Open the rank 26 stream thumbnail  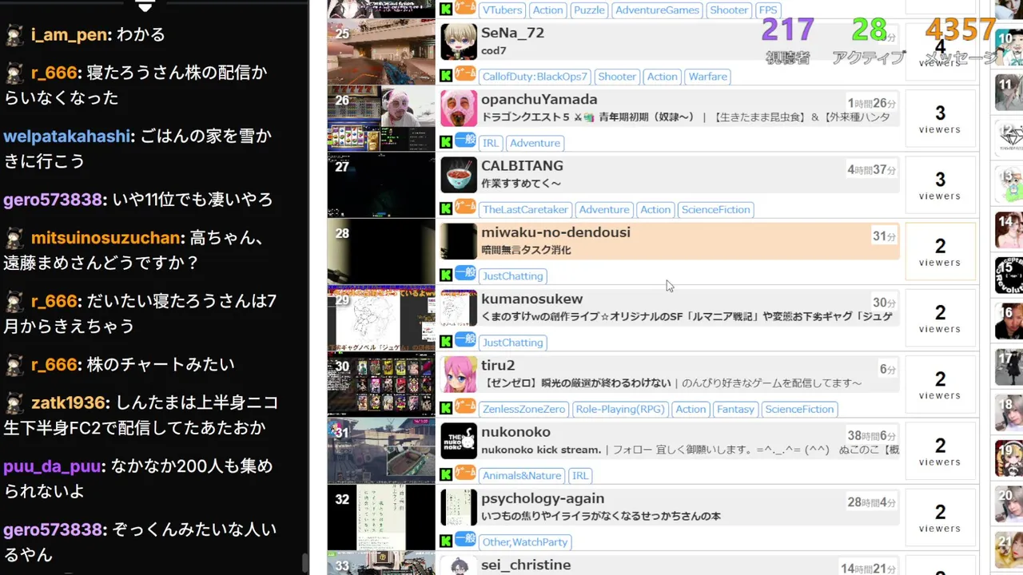click(381, 118)
